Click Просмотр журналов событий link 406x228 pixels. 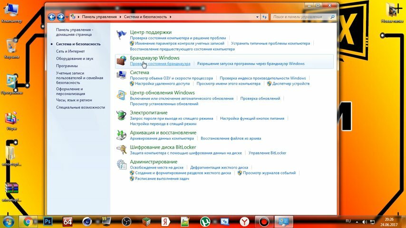[x=269, y=173]
